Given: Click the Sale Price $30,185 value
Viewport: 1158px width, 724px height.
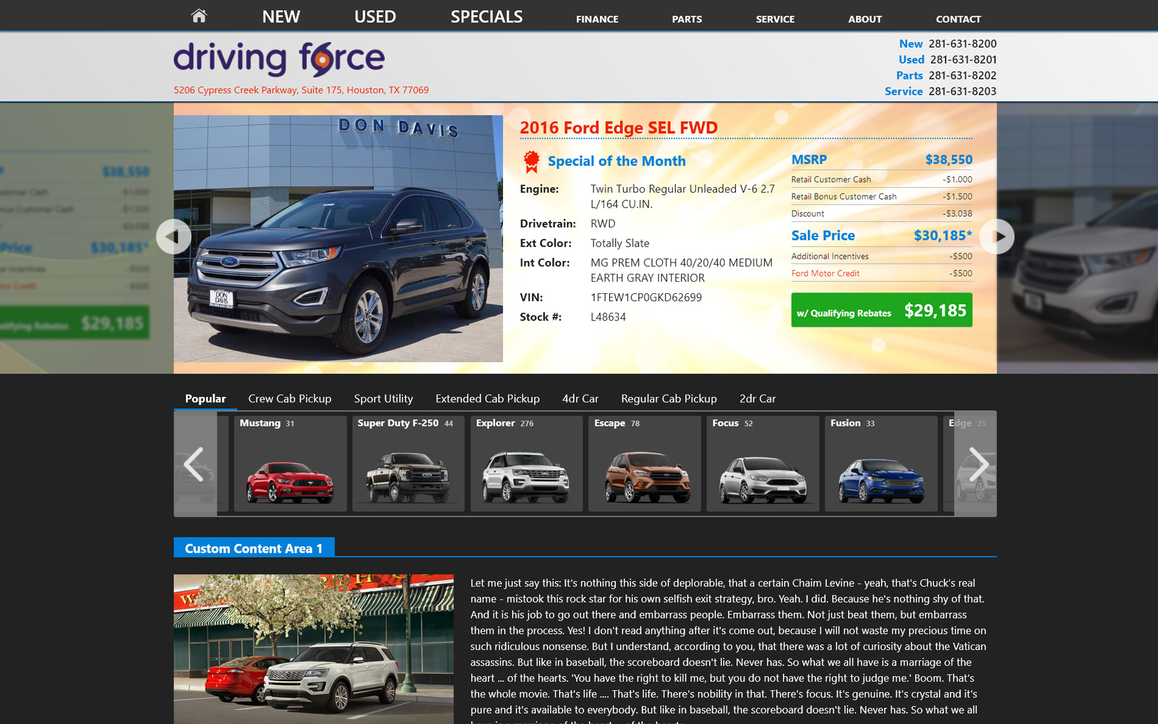Looking at the screenshot, I should (943, 235).
